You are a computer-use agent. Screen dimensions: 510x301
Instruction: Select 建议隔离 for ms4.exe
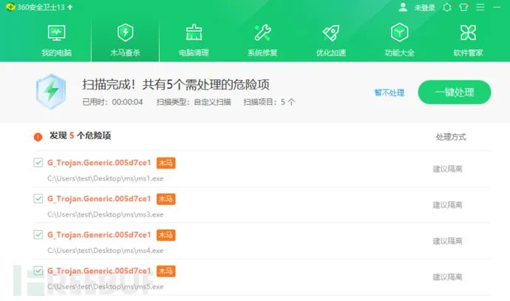[448, 241]
